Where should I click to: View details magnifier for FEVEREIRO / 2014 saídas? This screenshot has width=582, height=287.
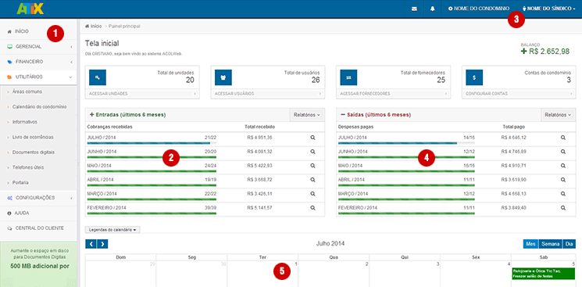563,208
